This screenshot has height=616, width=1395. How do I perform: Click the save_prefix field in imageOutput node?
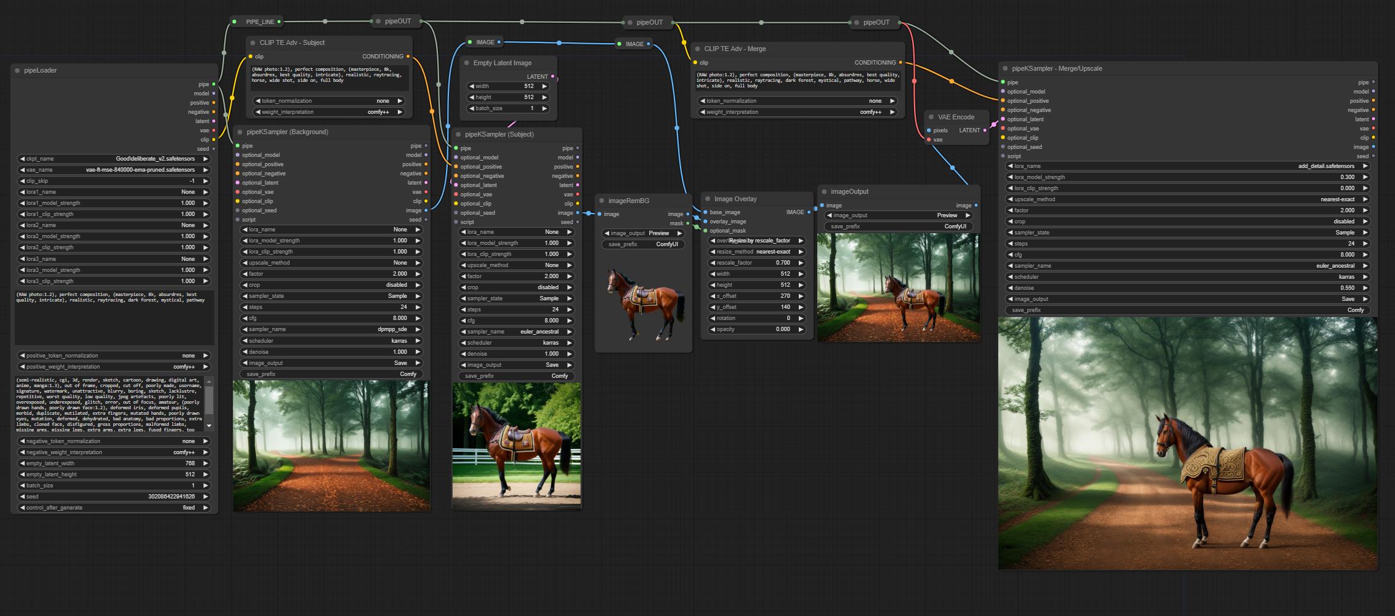898,226
